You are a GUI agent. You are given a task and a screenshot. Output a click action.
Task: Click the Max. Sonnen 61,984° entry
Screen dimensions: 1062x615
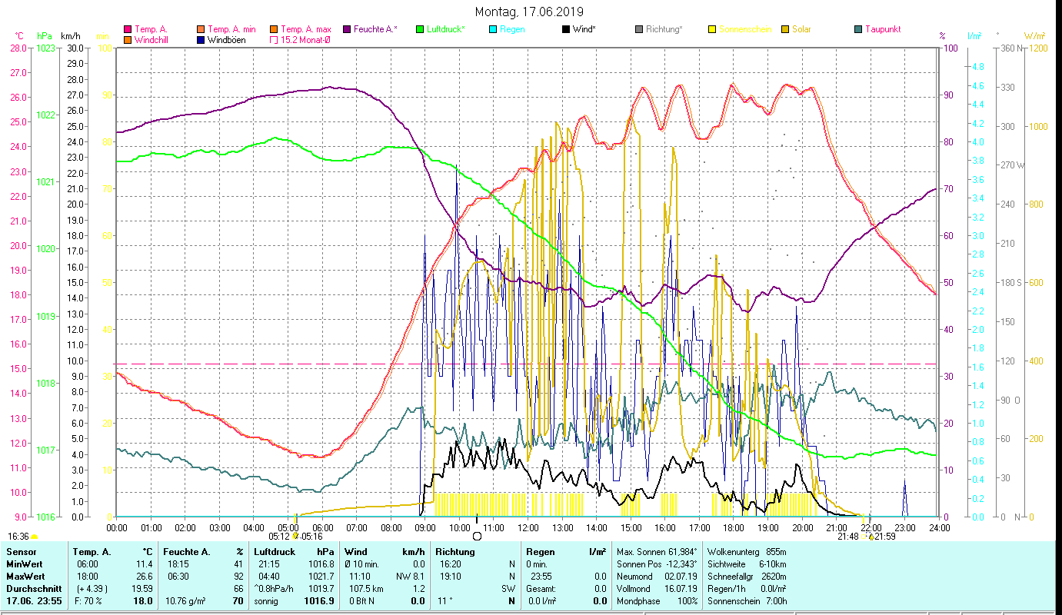tap(658, 552)
